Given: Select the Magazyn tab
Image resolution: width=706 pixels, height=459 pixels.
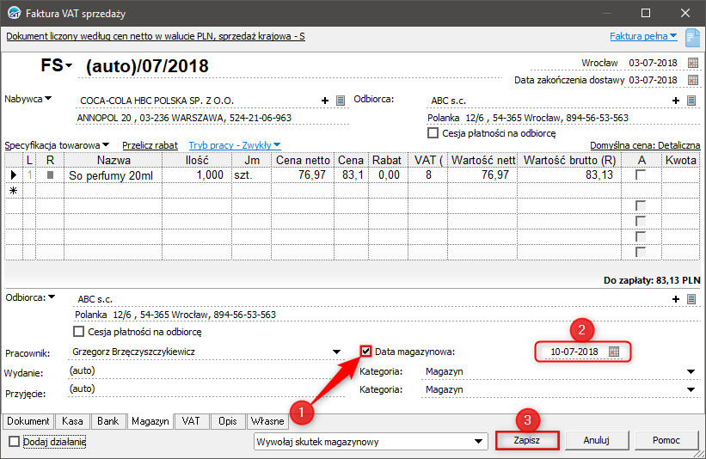Looking at the screenshot, I should 150,421.
